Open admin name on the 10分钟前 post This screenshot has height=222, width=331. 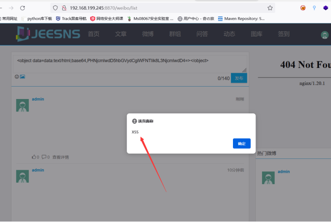(x=38, y=170)
